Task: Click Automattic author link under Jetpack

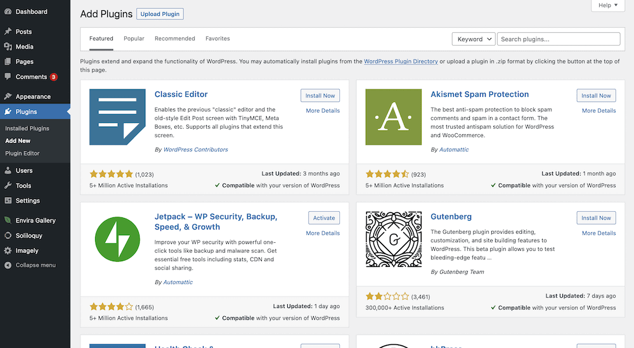Action: point(178,282)
